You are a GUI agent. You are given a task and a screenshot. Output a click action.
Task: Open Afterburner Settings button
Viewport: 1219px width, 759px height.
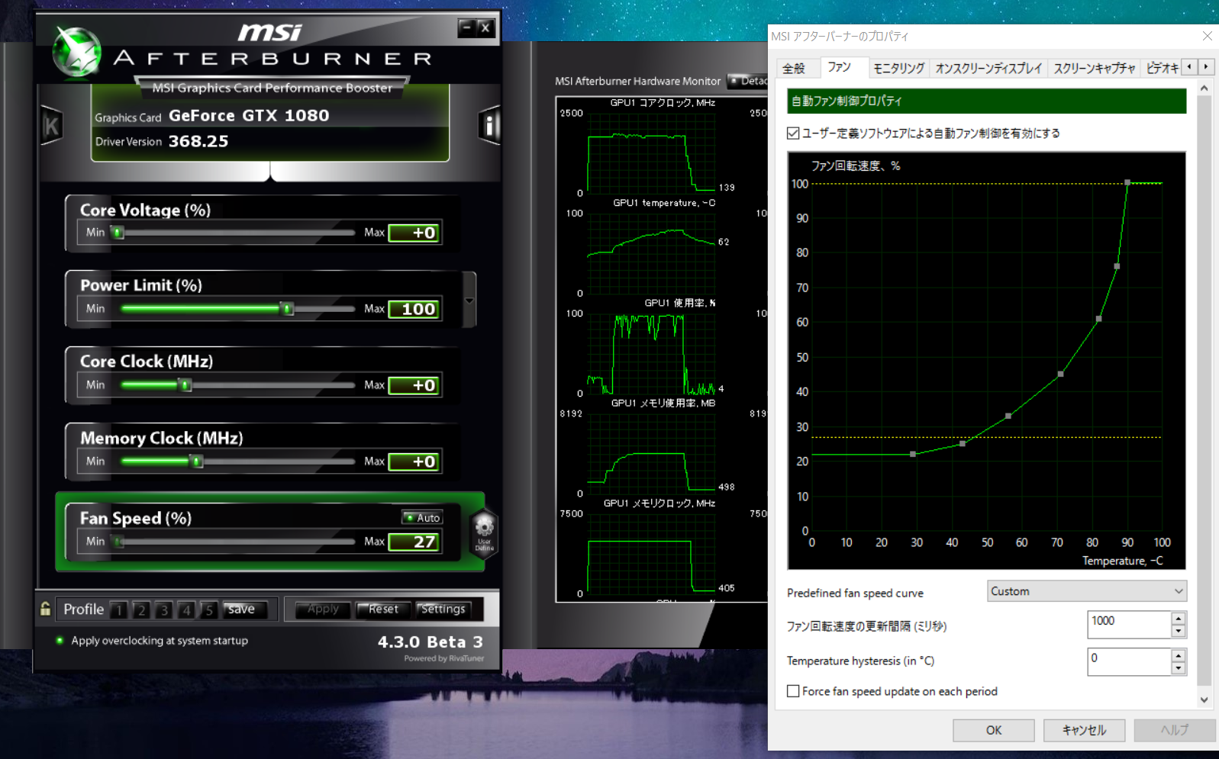point(443,609)
